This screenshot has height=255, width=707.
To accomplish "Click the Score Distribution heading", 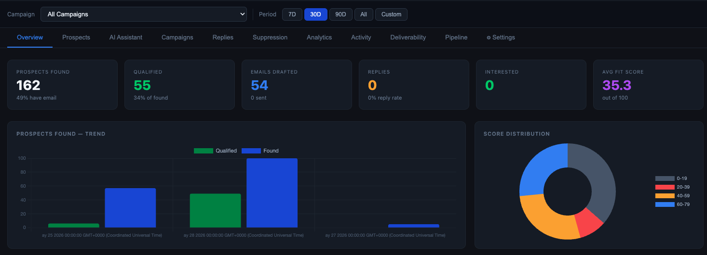I will tap(517, 134).
